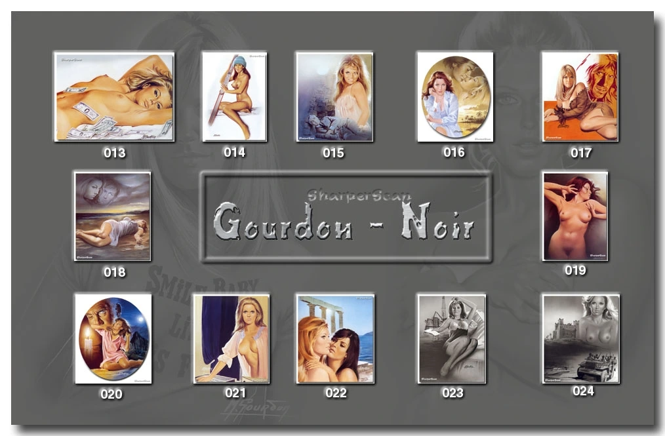Click the 022 number label
The width and height of the screenshot is (665, 436).
[x=336, y=393]
